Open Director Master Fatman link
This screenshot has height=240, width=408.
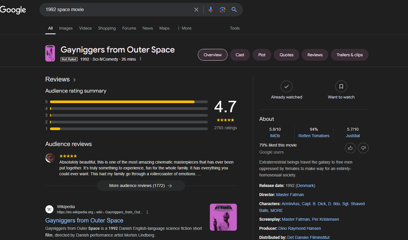point(290,195)
